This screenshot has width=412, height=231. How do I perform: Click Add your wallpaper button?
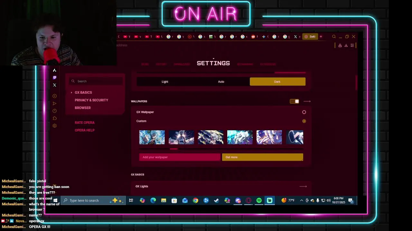pos(180,157)
